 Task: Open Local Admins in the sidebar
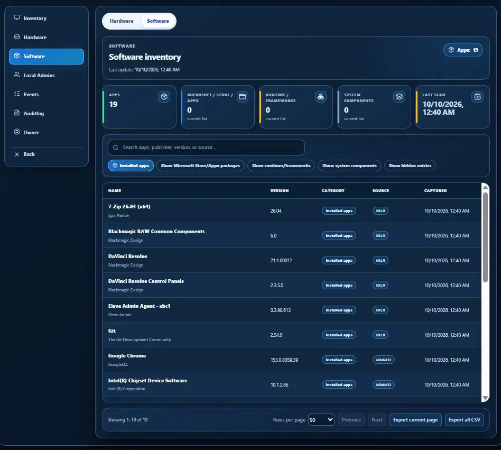point(47,76)
